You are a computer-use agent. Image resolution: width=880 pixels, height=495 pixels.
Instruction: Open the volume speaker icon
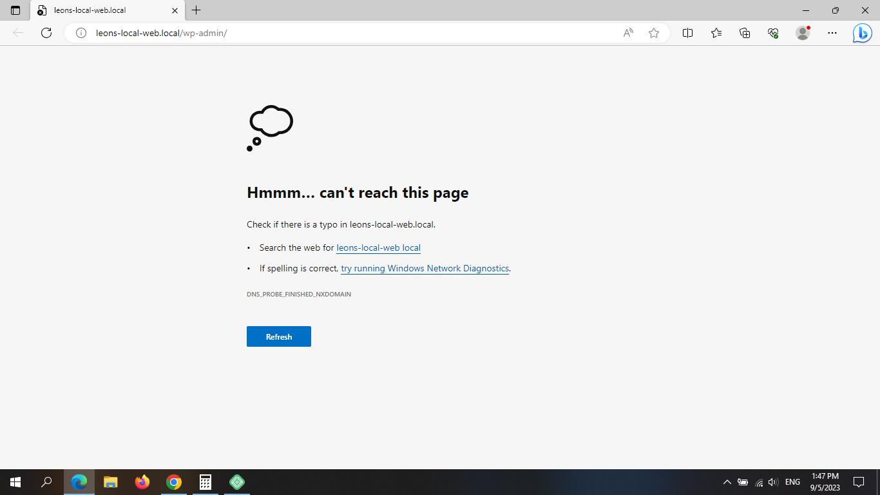[x=774, y=482]
